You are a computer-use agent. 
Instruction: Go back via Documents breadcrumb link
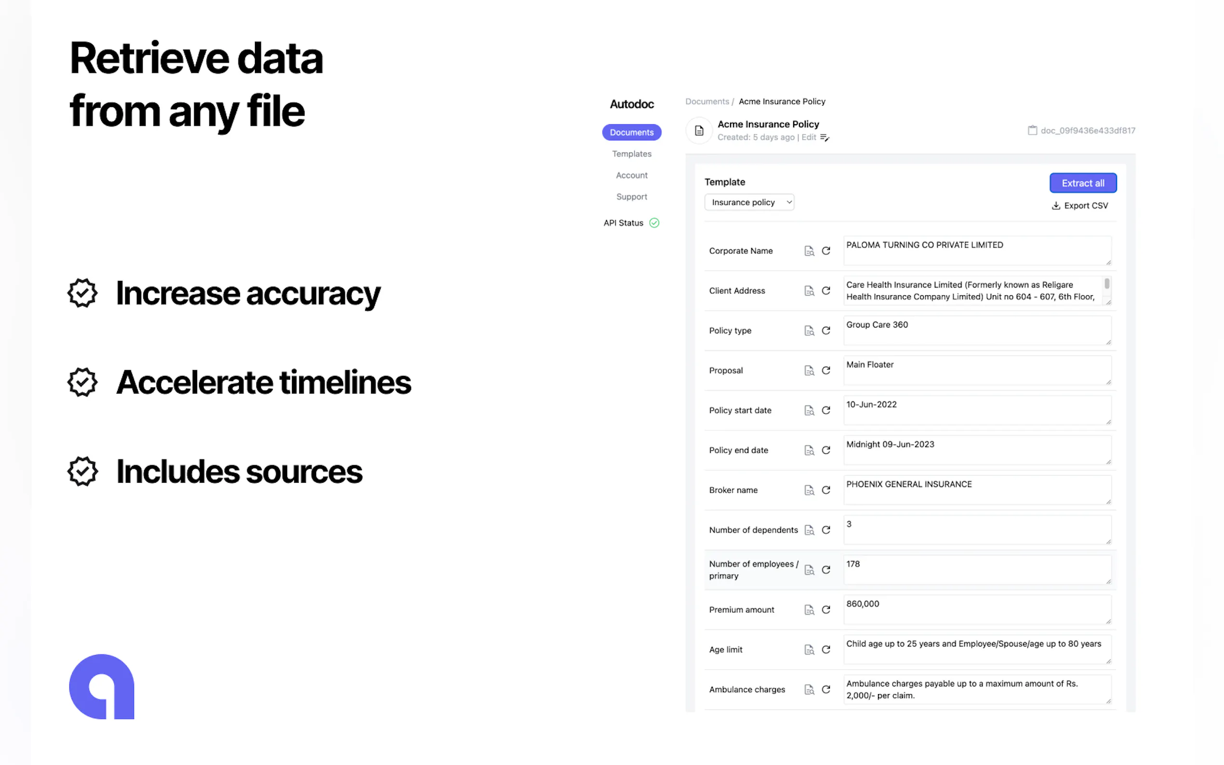point(706,102)
